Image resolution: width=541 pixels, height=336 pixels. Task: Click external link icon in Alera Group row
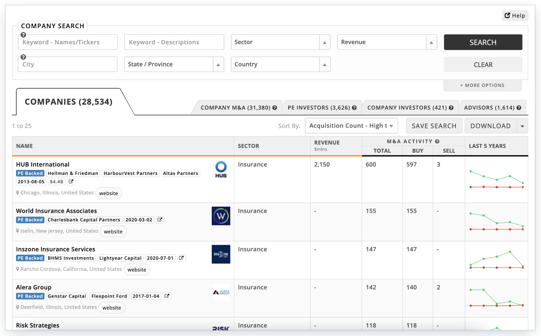pyautogui.click(x=167, y=296)
